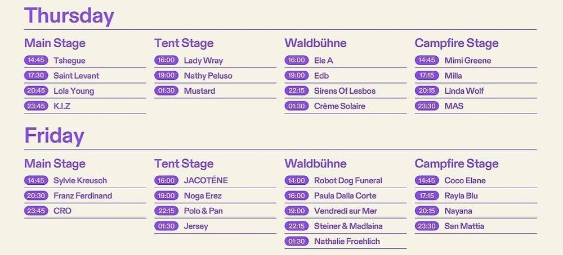Select the 20:15 badge for Linda Wolf
This screenshot has width=563, height=255.
[427, 91]
